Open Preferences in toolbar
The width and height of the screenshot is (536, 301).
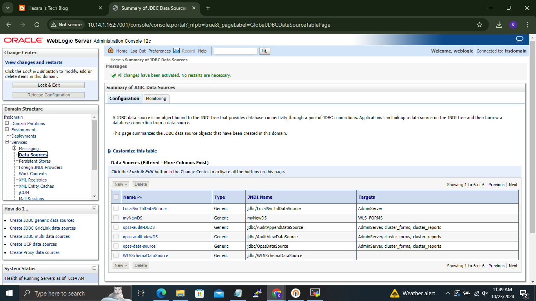[159, 51]
